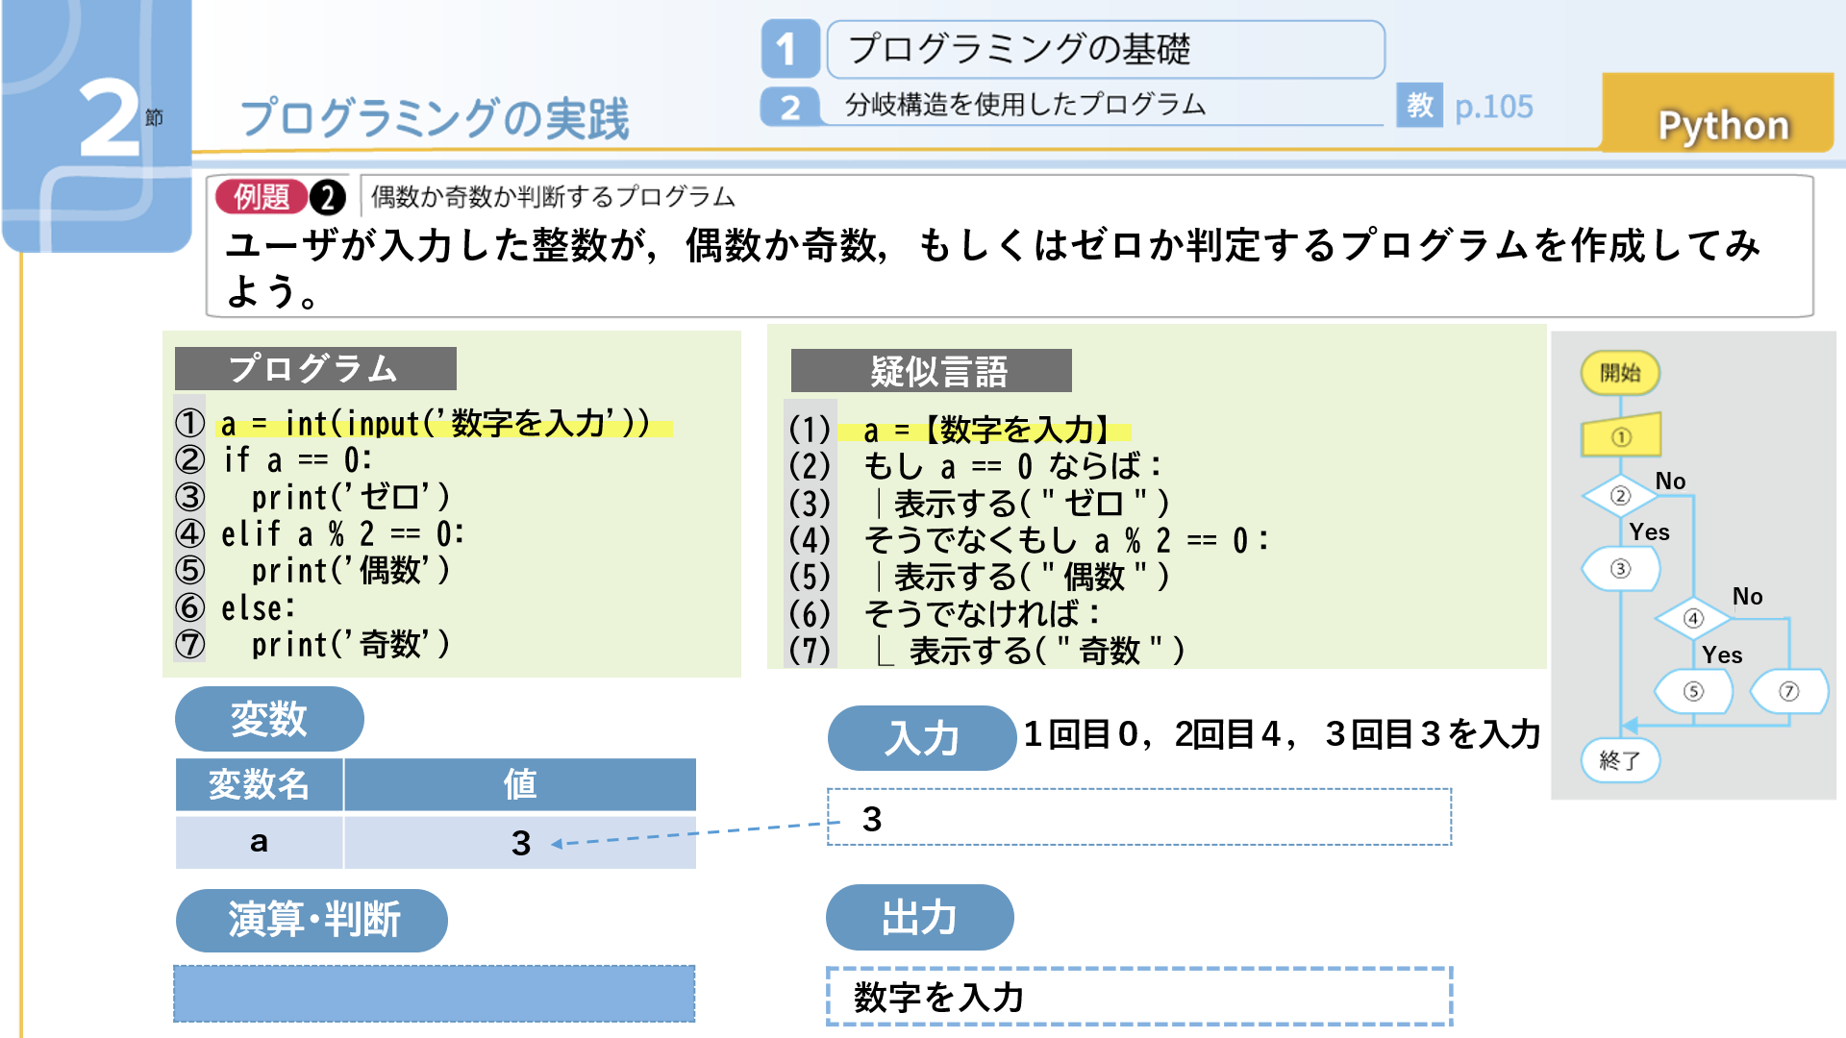
Task: Click flowchart output node ③
Action: pos(1620,569)
